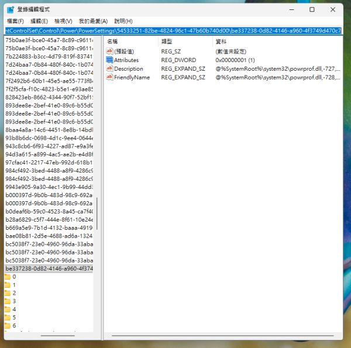Select highlighted key be337238-0d82-4146-a960
Viewport: 351px width, 348px height.
coord(49,268)
